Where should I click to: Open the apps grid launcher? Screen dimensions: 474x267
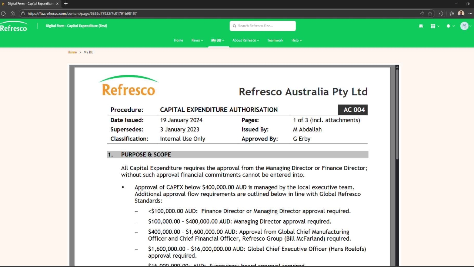tap(433, 26)
